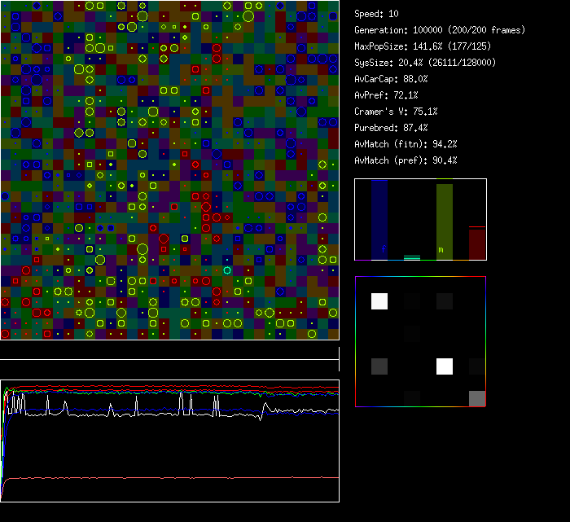The height and width of the screenshot is (522, 570).
Task: Select the tall blue bar labeled f
Action: pyautogui.click(x=379, y=221)
